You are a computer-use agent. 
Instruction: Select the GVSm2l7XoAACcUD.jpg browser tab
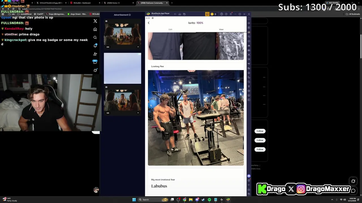pyautogui.click(x=51, y=3)
